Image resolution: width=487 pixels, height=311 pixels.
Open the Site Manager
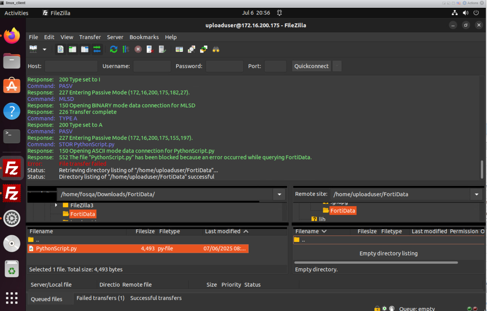33,49
